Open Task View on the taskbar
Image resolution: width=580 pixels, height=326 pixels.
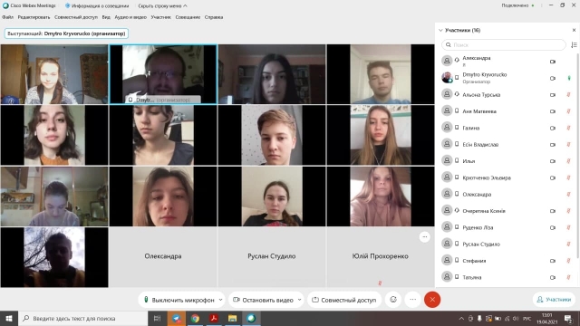click(x=157, y=318)
